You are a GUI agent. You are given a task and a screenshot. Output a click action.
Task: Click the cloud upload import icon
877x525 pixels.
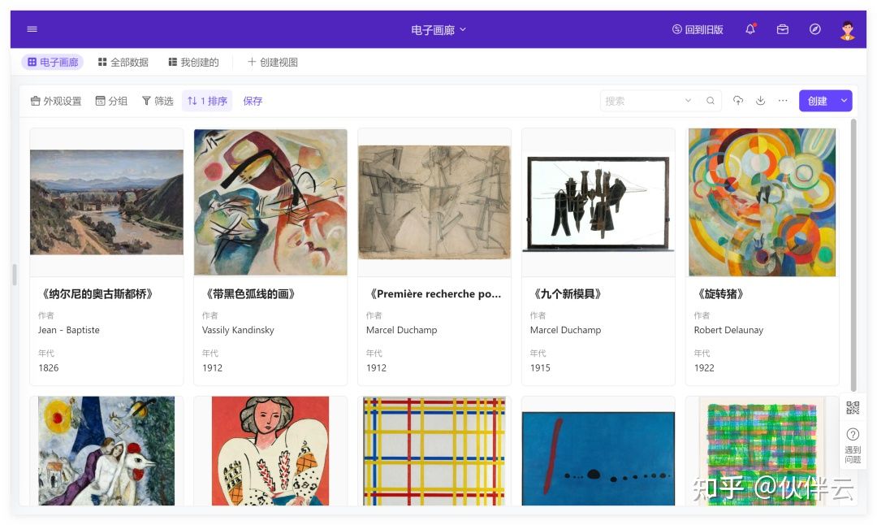(738, 101)
